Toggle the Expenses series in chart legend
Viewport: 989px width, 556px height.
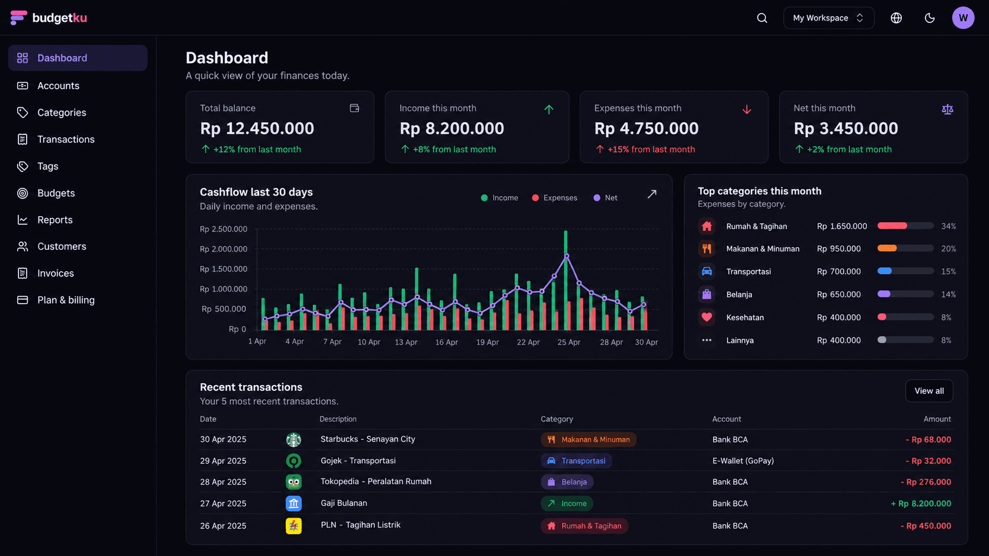tap(554, 198)
